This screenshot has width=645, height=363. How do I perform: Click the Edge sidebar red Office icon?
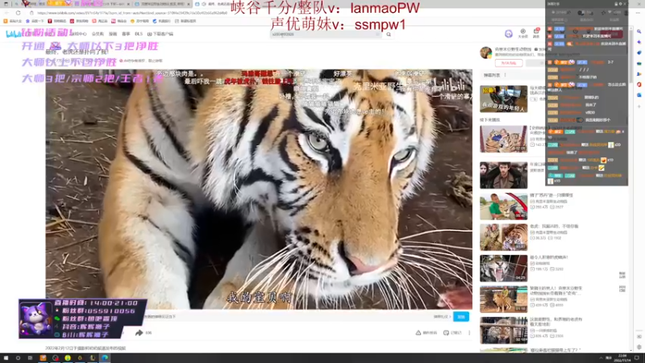coord(639,85)
